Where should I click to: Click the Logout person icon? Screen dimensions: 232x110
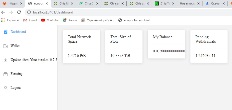click(x=6, y=88)
